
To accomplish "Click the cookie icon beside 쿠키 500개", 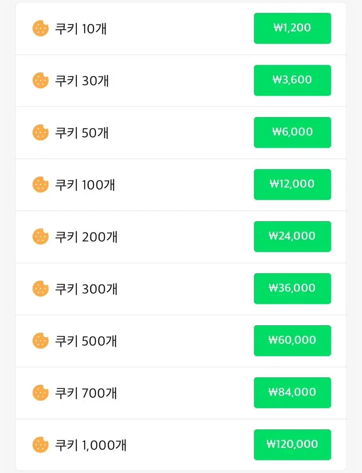I will (40, 341).
